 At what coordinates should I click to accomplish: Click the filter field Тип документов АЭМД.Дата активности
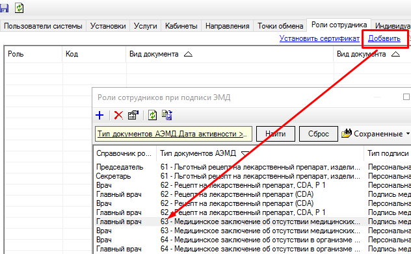[x=174, y=134]
